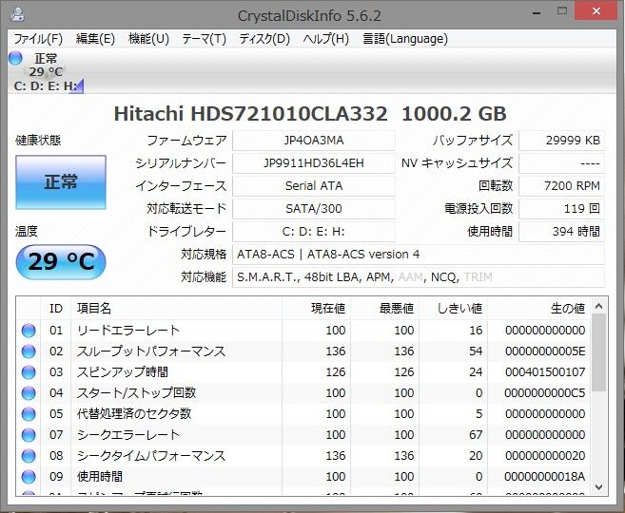625x513 pixels.
Task: Click the 温度 label
Action: point(27,231)
